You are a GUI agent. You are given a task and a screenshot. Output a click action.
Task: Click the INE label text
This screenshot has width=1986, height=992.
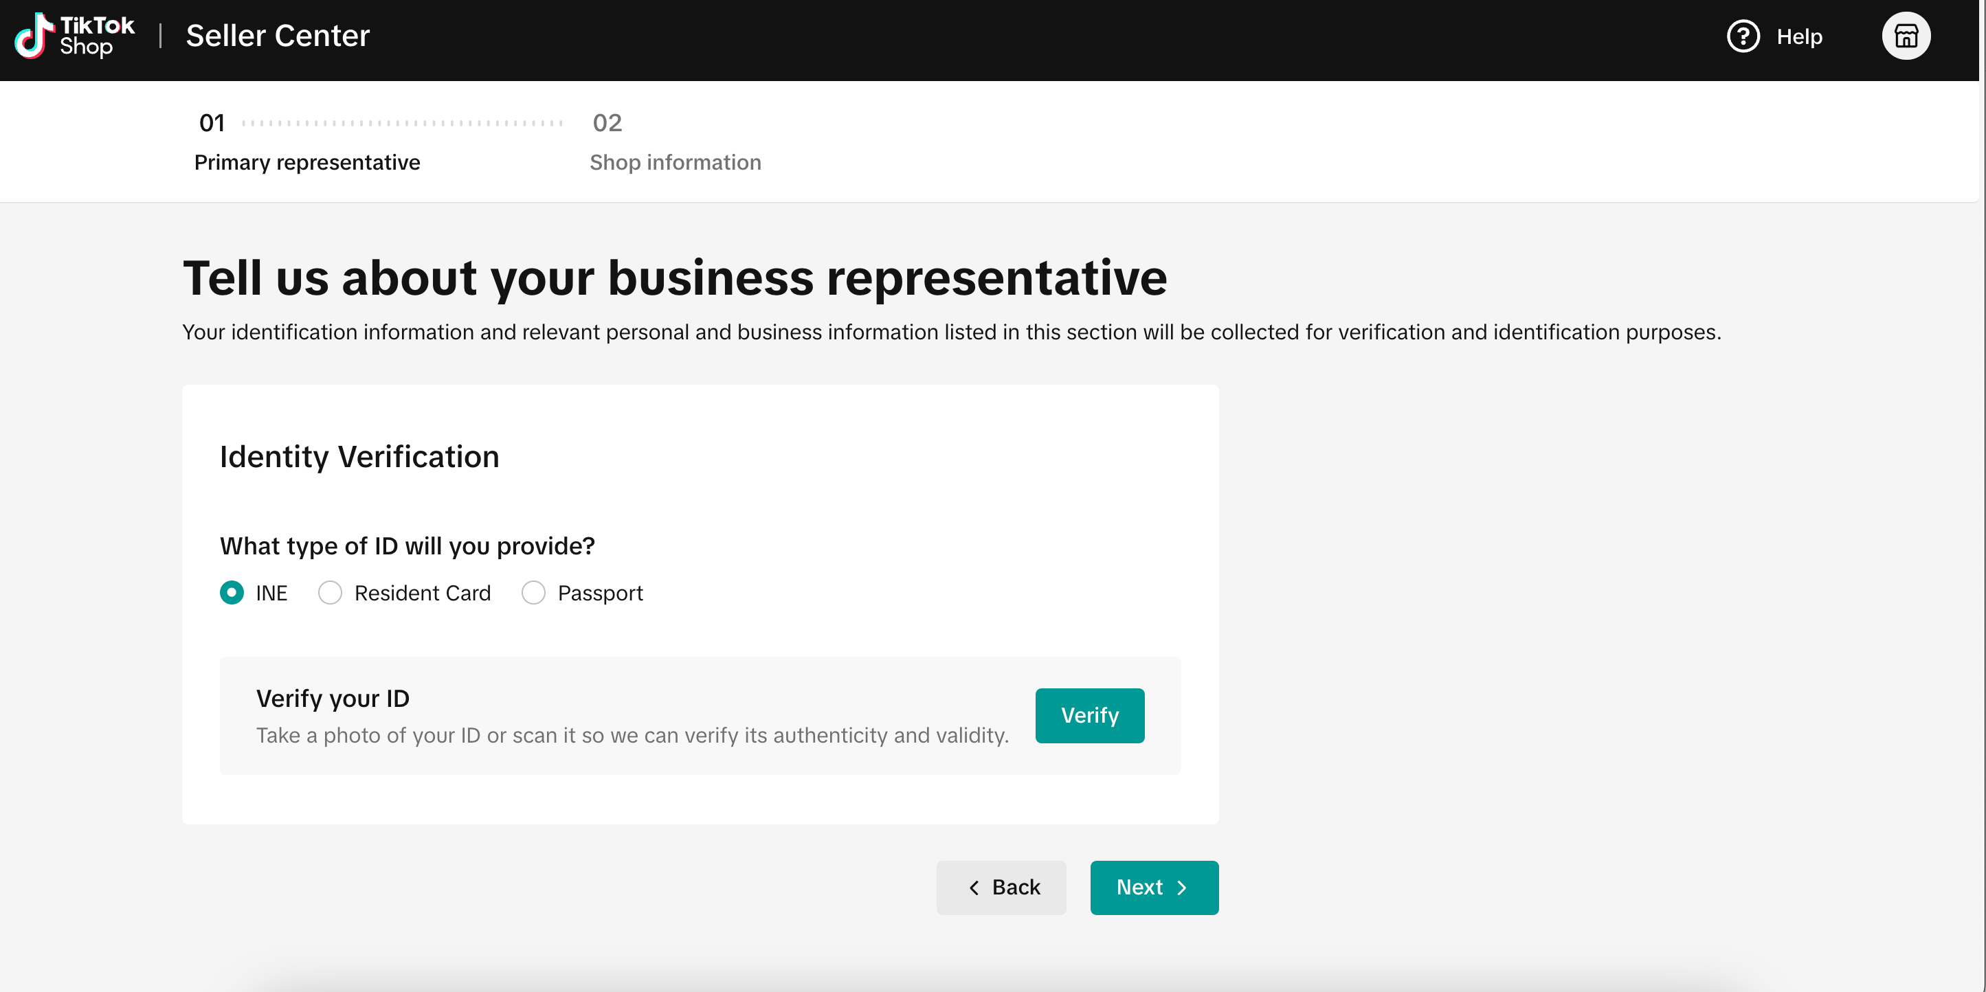pyautogui.click(x=271, y=593)
